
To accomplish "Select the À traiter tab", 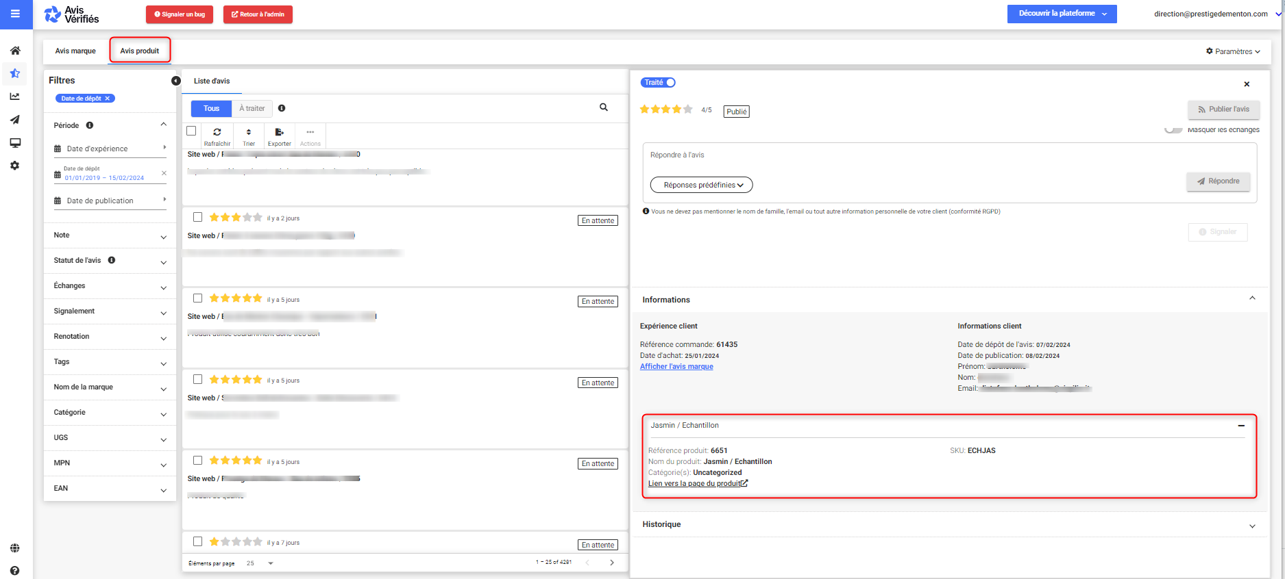I will pos(252,108).
